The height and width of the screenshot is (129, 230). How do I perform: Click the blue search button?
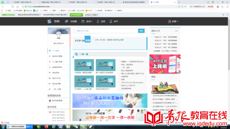tap(141, 31)
